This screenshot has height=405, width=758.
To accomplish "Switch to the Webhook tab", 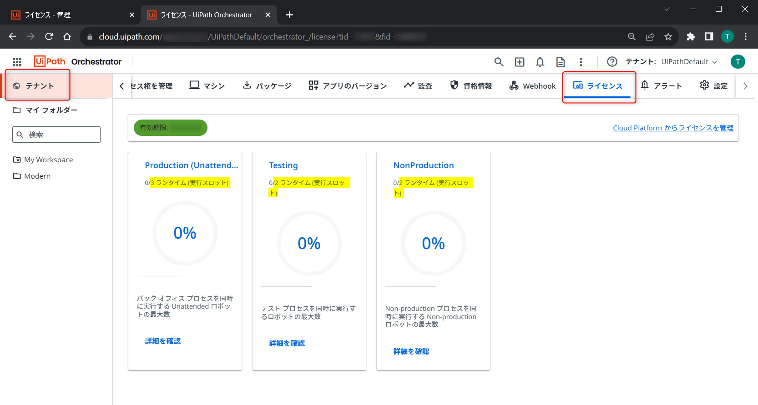I will point(532,86).
